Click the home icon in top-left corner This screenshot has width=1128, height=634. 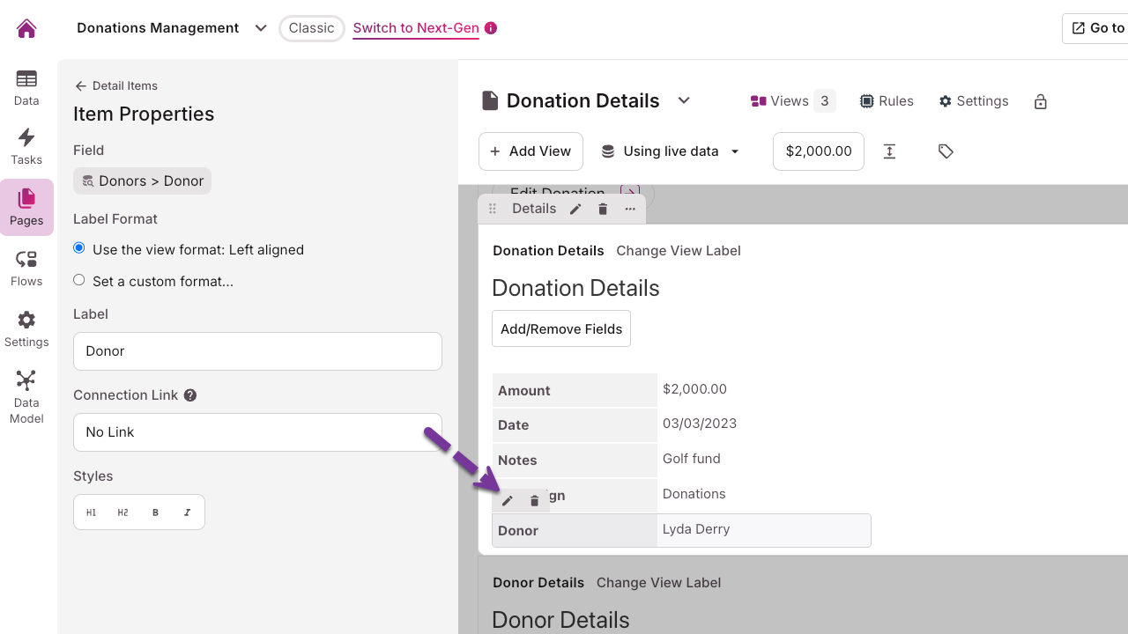(x=26, y=28)
